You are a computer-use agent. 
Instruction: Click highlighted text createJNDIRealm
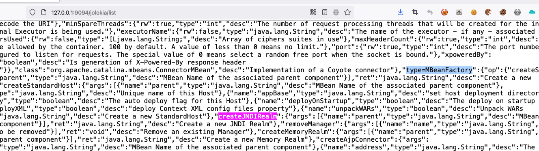tap(247, 116)
